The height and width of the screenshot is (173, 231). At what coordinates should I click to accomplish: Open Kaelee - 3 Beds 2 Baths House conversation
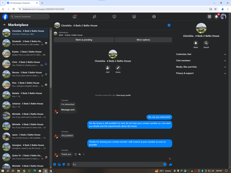click(x=25, y=54)
